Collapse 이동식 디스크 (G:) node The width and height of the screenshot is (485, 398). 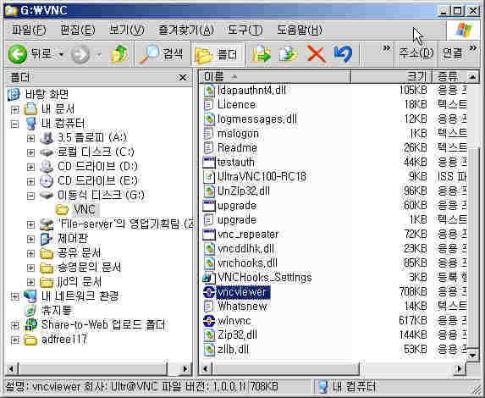[x=30, y=196]
